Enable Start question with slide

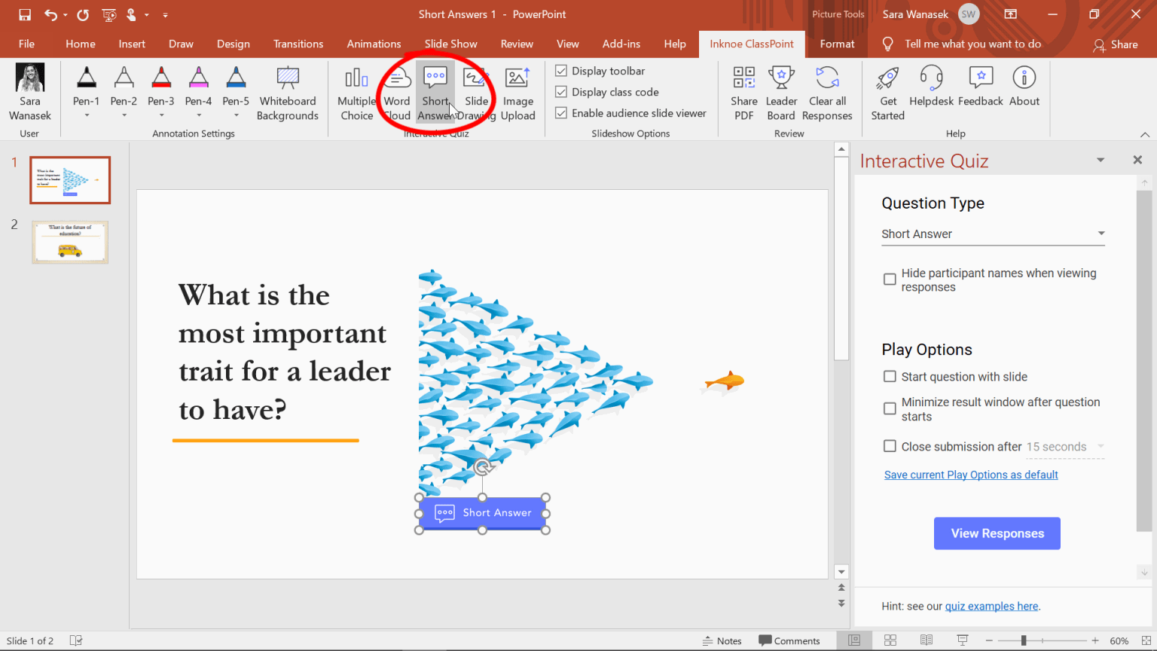pos(889,376)
